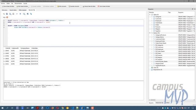Select Vistas (0) node
Image resolution: width=196 pixels, height=110 pixels.
coord(156,68)
